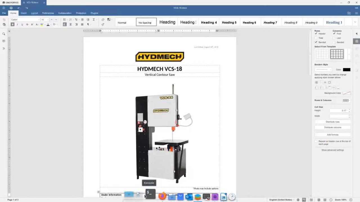Select the bulleted list icon
Screen dimensions: 360x202
click(x=64, y=19)
